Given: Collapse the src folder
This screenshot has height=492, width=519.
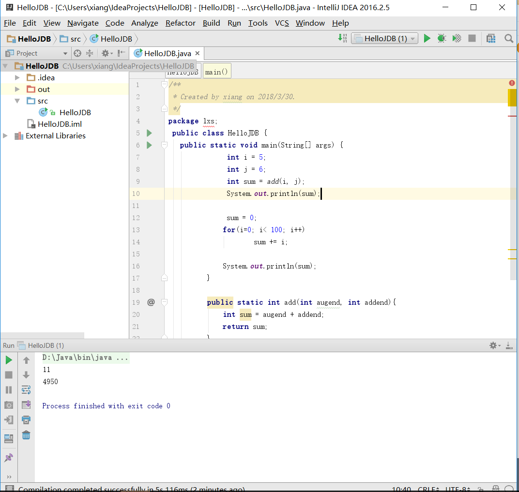Looking at the screenshot, I should tap(17, 101).
